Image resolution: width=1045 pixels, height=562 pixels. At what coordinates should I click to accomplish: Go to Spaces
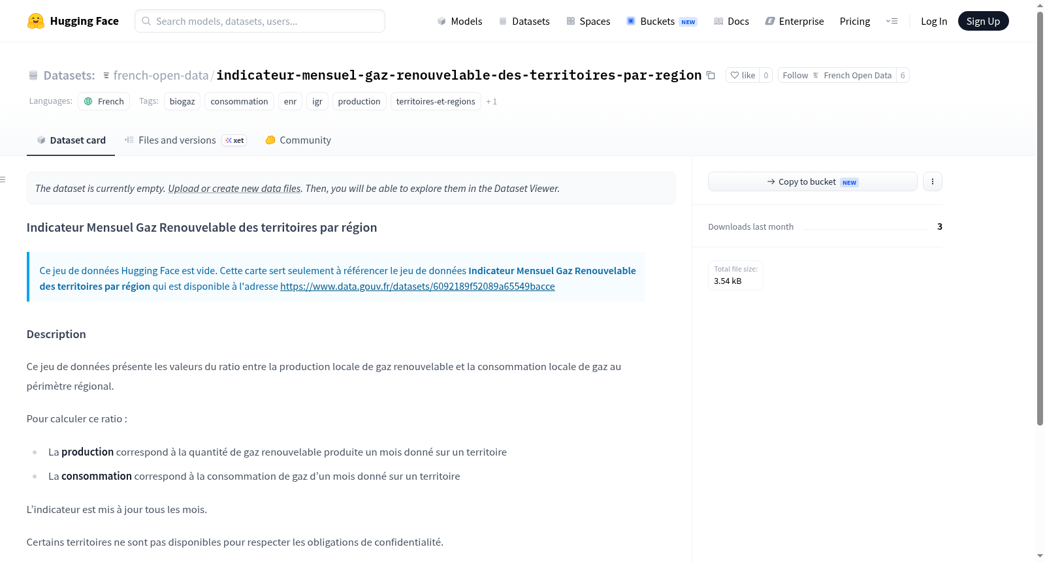[x=588, y=21]
